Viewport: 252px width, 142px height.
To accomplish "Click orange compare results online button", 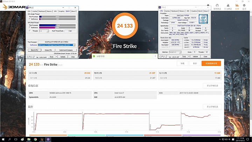I will (x=211, y=63).
